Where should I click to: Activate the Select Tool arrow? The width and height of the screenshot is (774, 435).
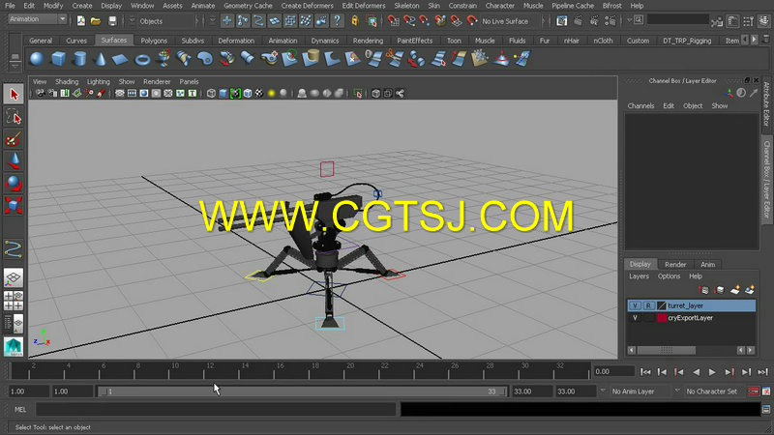pyautogui.click(x=14, y=94)
